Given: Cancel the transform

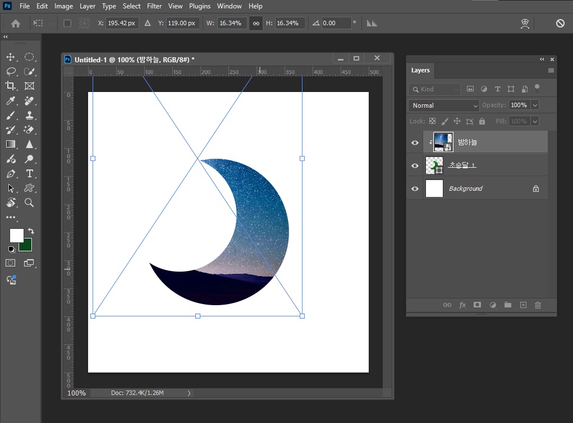Looking at the screenshot, I should 560,24.
